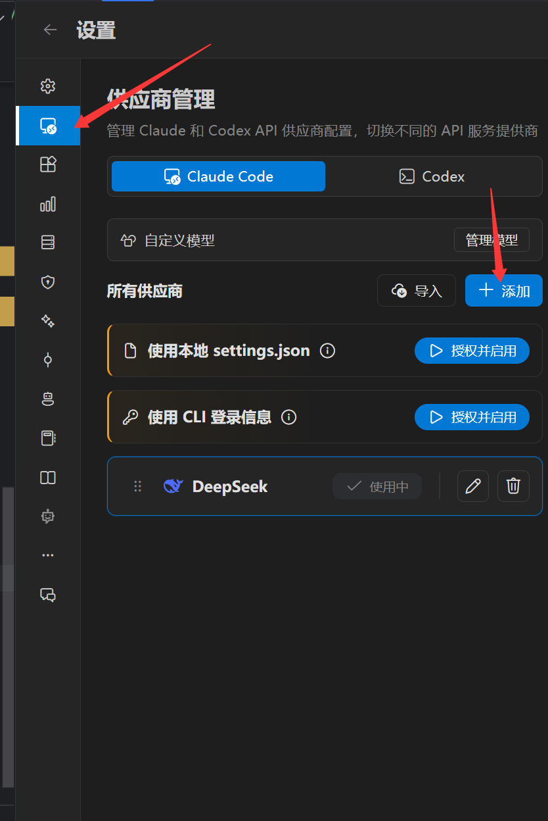
Task: Click the 供应商管理 heading
Action: (161, 100)
